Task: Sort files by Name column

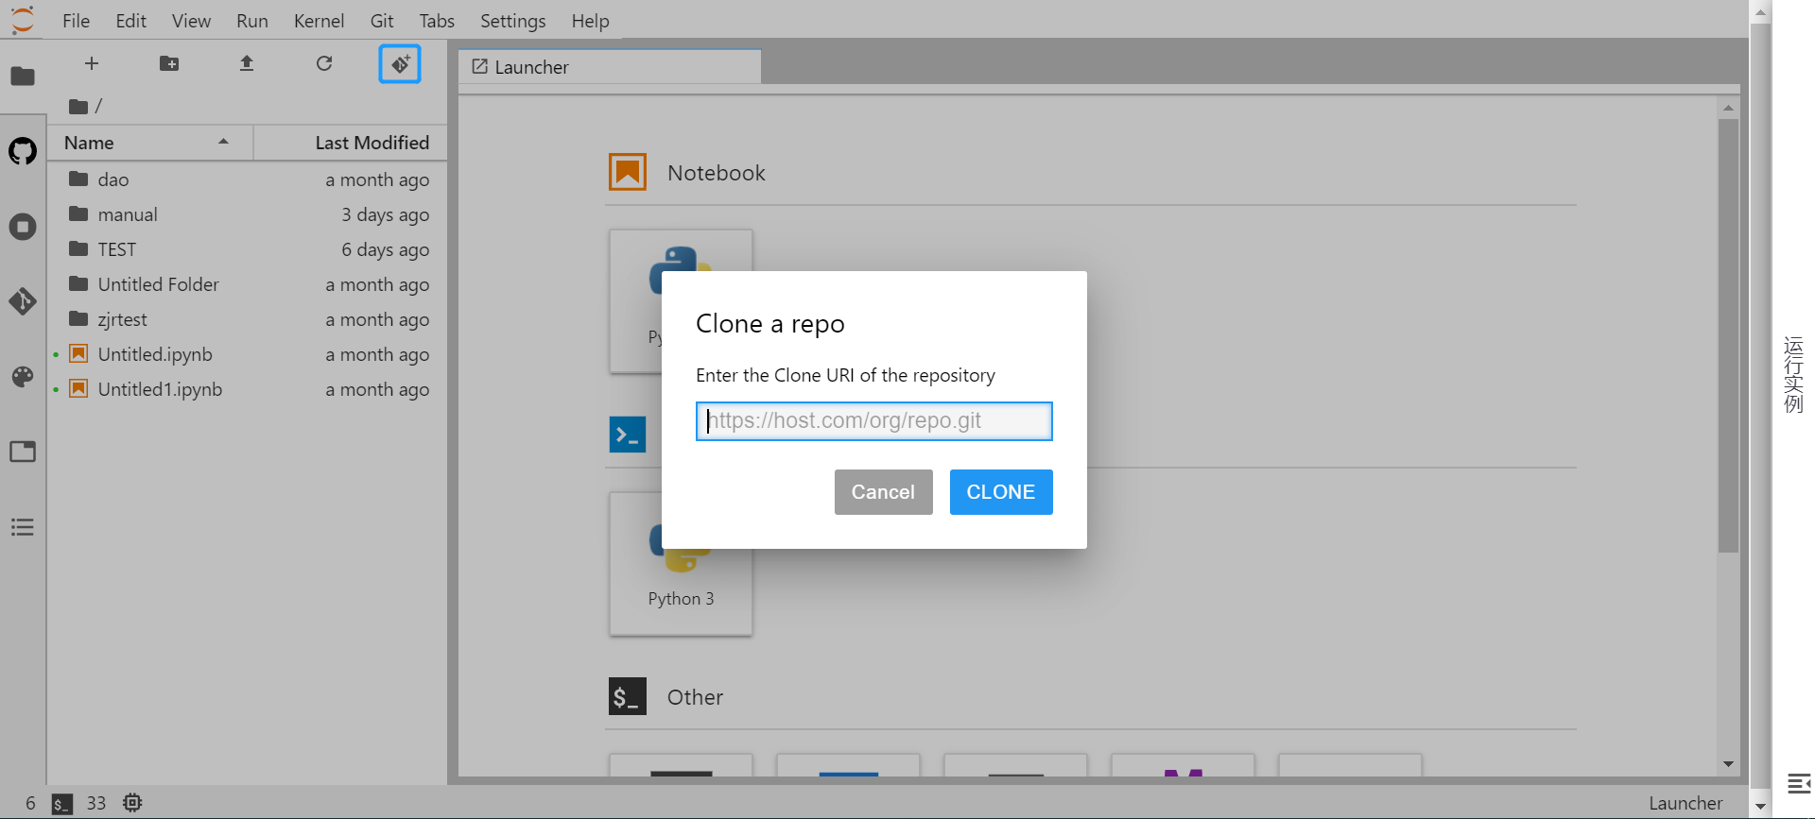Action: pos(149,143)
